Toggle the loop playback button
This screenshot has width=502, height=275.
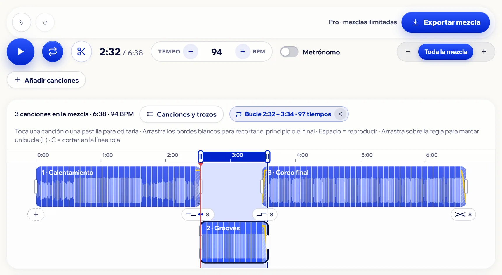(x=53, y=52)
